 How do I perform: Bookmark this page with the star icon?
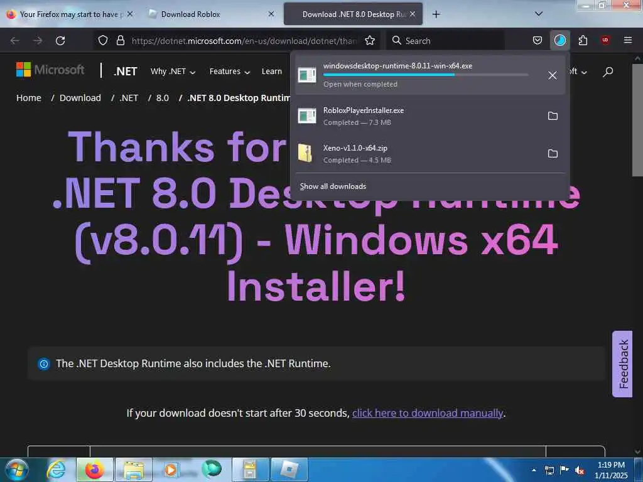coord(370,41)
